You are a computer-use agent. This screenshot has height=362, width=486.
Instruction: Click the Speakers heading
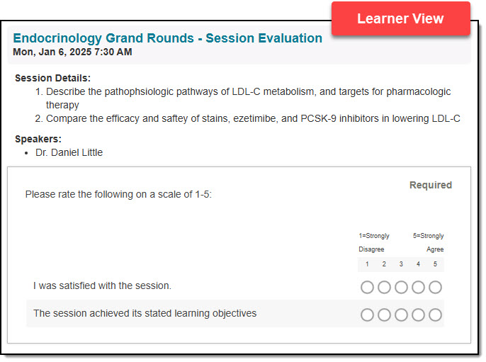coord(38,139)
